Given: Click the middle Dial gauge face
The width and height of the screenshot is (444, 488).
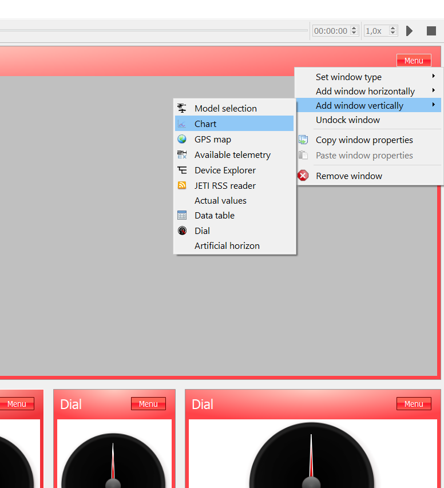Looking at the screenshot, I should pyautogui.click(x=113, y=461).
